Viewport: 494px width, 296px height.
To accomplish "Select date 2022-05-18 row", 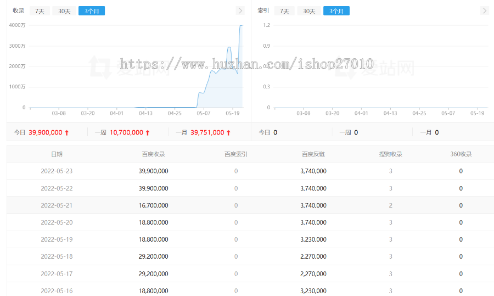I will click(250, 256).
